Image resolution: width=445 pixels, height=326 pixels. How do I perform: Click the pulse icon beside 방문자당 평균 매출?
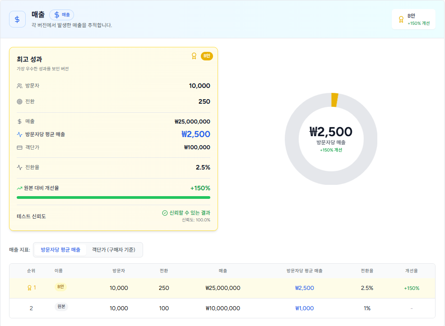click(19, 134)
